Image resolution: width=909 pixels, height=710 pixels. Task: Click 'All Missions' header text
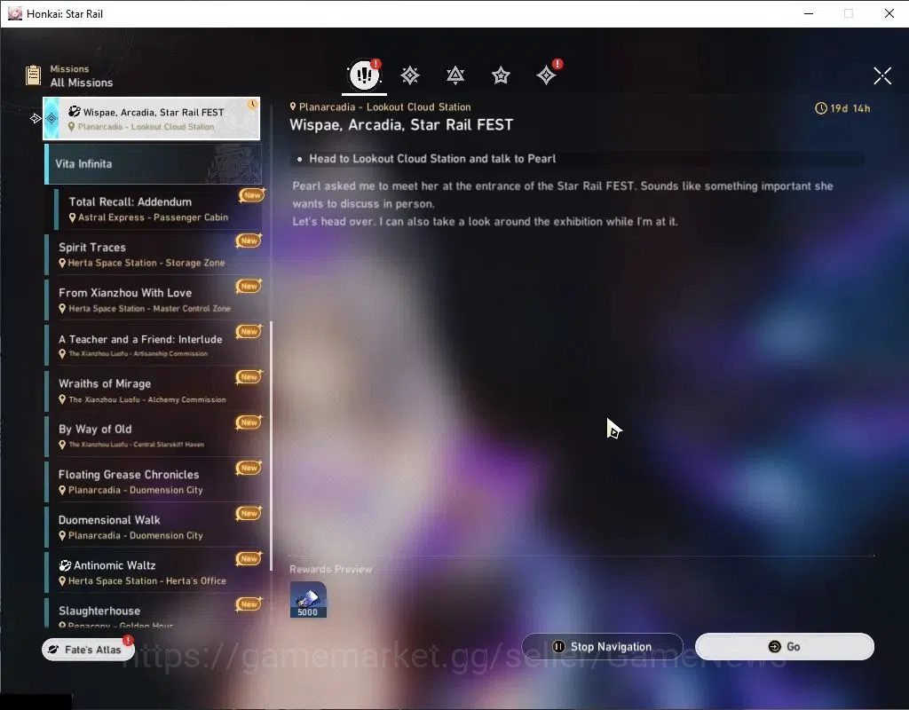click(x=81, y=83)
